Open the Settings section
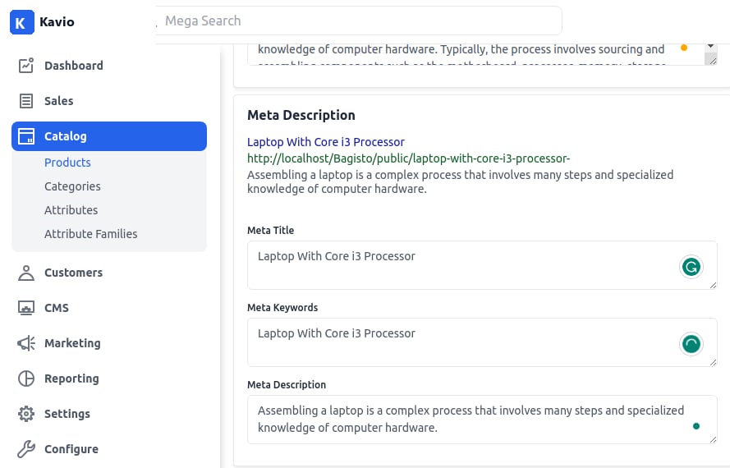Viewport: 730px width, 468px height. [x=109, y=414]
